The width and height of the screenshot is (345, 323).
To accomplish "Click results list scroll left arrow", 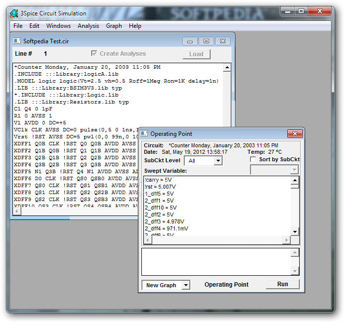I will (x=148, y=240).
